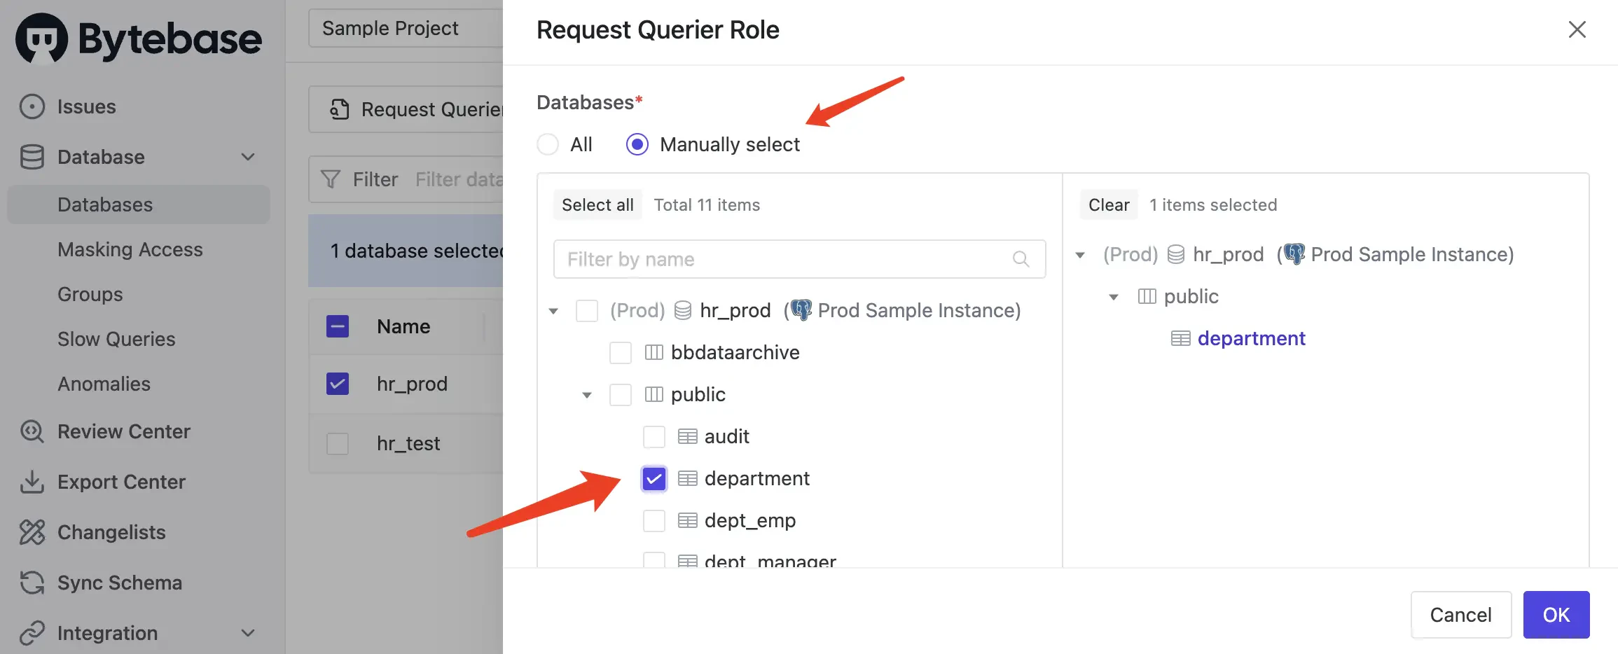
Task: Uncheck the hr_prod row checkbox
Action: coord(338,384)
